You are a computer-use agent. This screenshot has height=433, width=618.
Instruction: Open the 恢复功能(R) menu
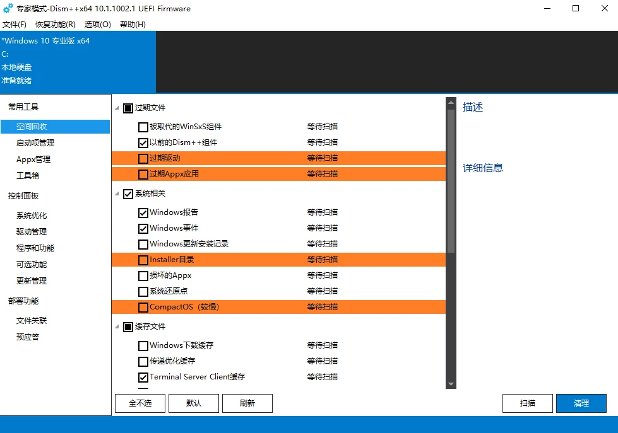pyautogui.click(x=56, y=25)
